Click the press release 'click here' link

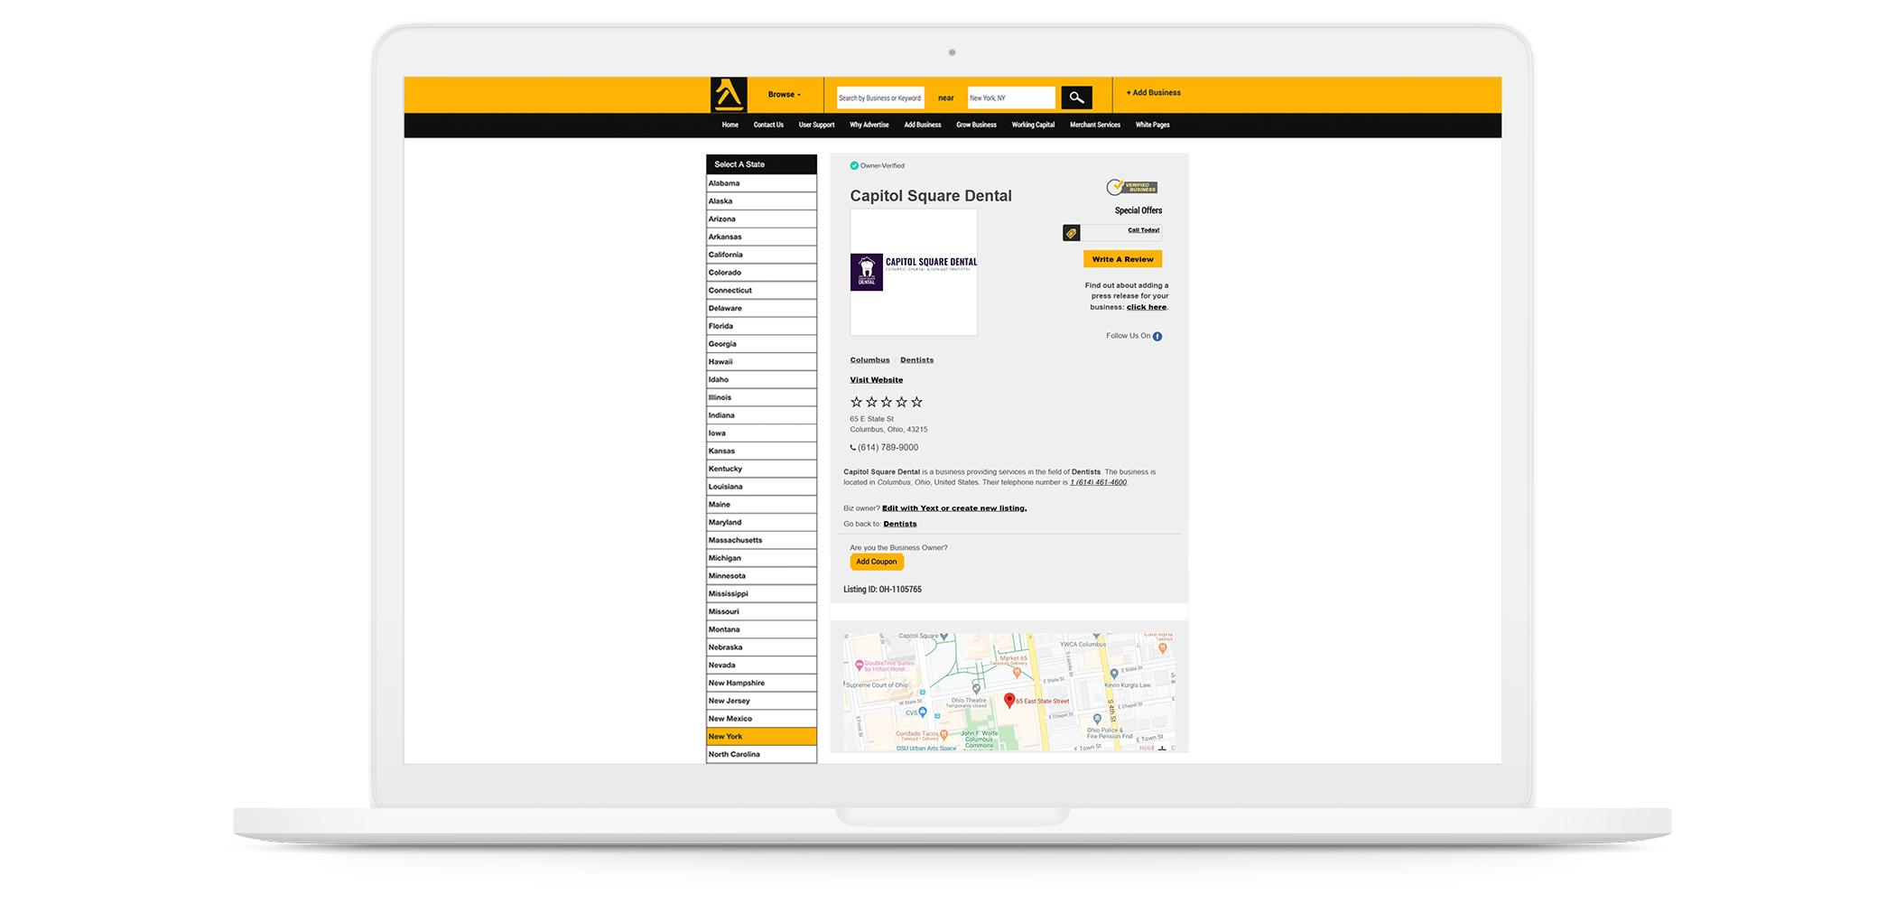point(1146,307)
